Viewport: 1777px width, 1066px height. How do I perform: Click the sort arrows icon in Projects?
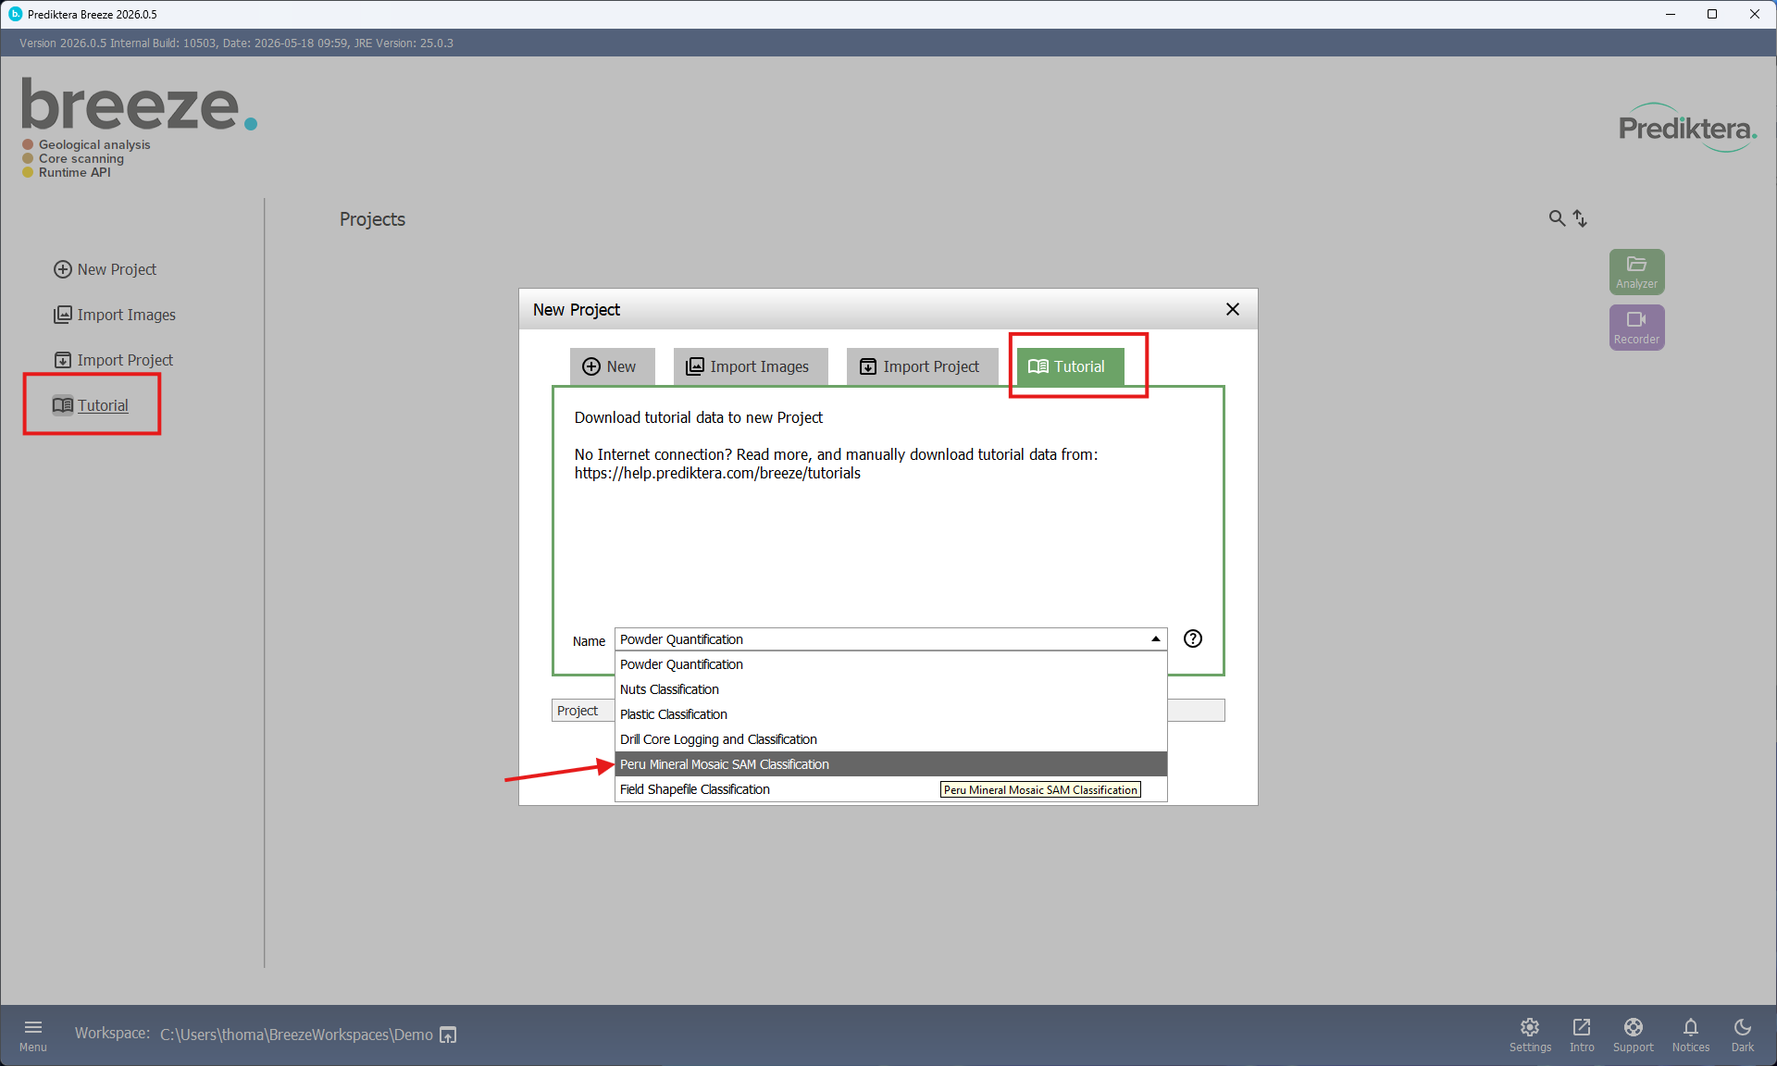(x=1580, y=218)
